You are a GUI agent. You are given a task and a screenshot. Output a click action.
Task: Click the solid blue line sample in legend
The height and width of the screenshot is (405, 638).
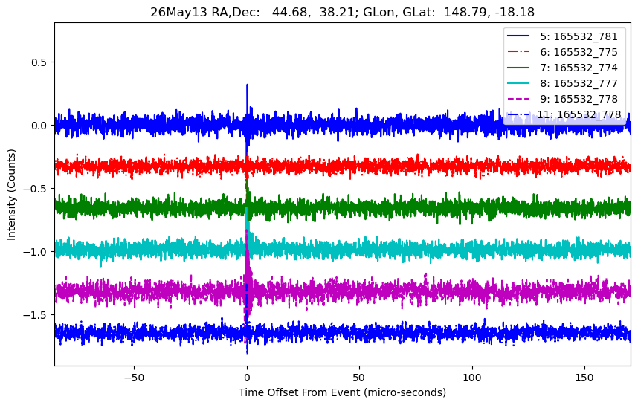(x=518, y=36)
